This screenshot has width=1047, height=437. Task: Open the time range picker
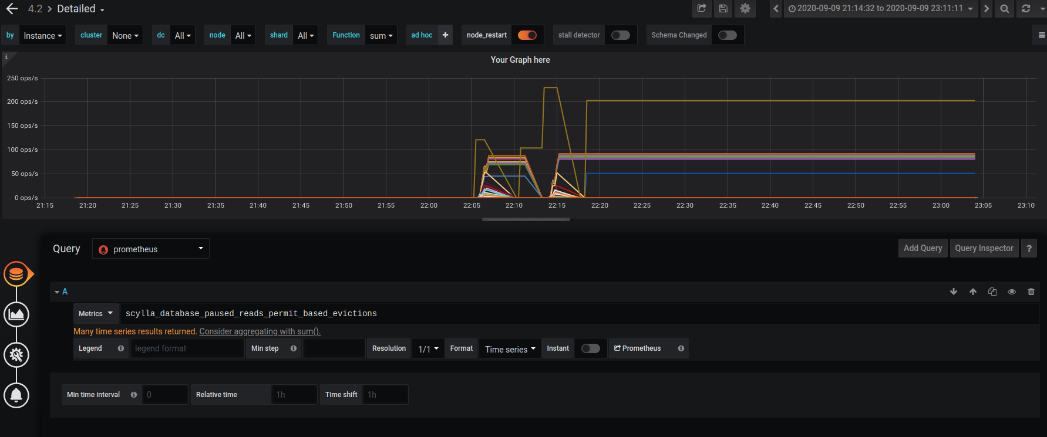[x=881, y=8]
